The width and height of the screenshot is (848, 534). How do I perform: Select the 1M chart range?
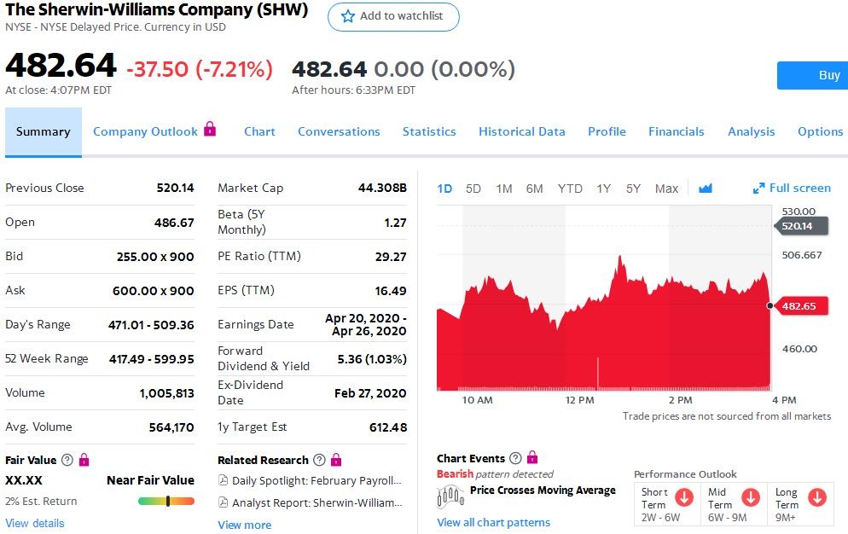[504, 189]
